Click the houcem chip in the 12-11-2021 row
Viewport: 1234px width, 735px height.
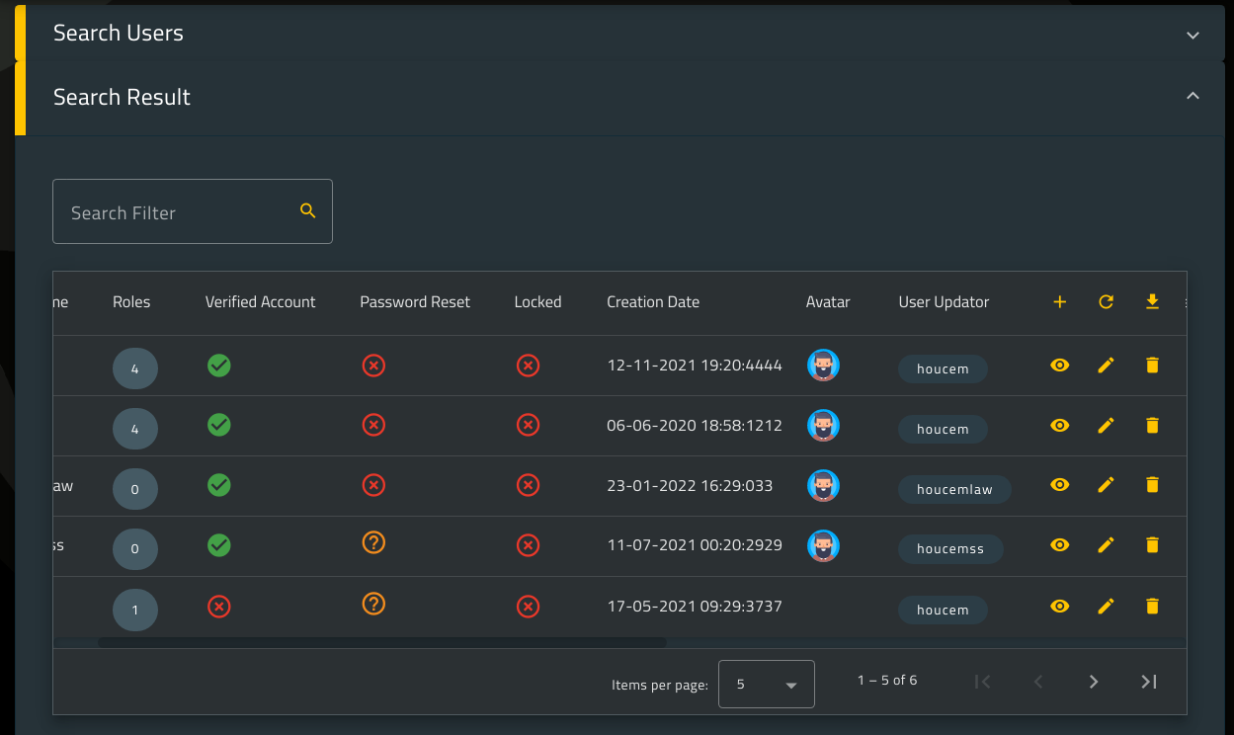point(943,369)
